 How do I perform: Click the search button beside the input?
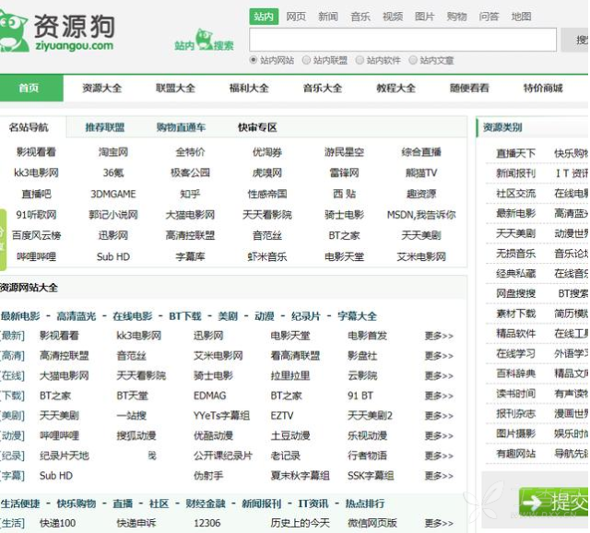[x=575, y=40]
